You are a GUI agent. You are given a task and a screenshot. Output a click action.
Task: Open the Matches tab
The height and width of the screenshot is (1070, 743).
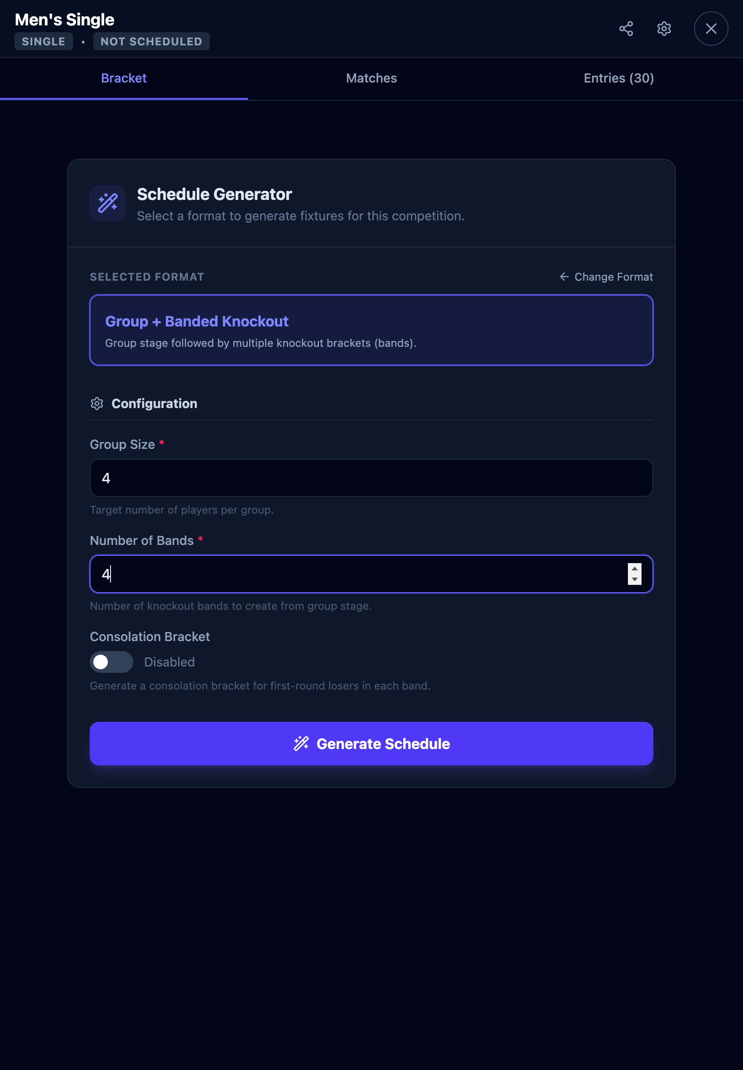[371, 78]
